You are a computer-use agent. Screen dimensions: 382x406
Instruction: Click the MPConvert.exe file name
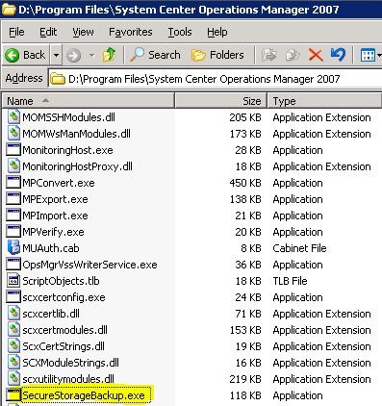coord(59,183)
